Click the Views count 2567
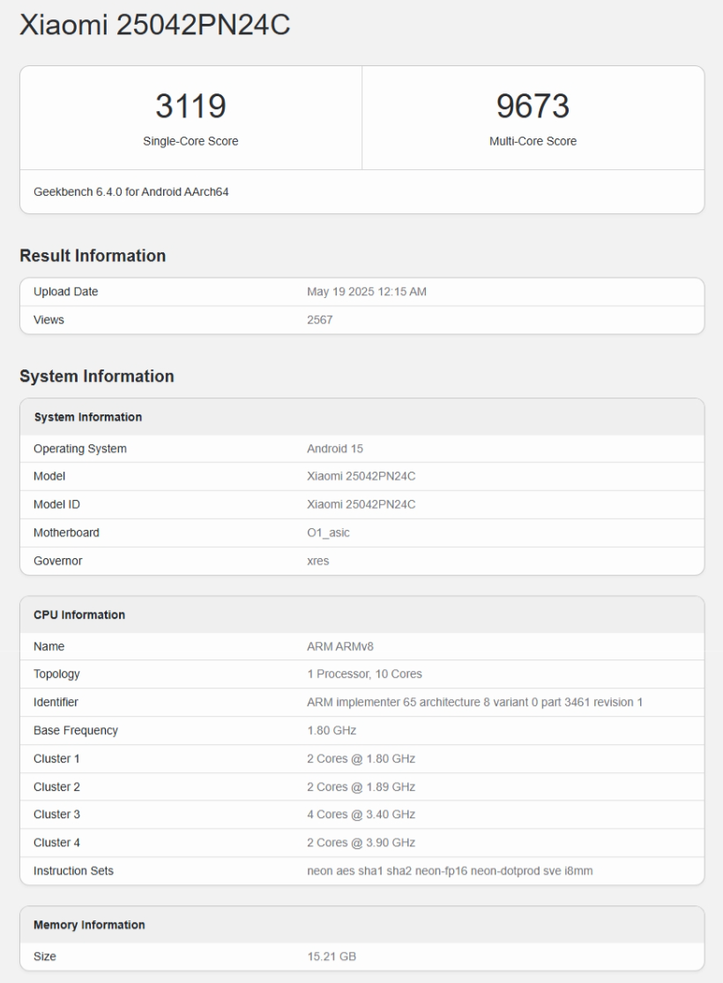Screen dimensions: 723x983 [319, 320]
